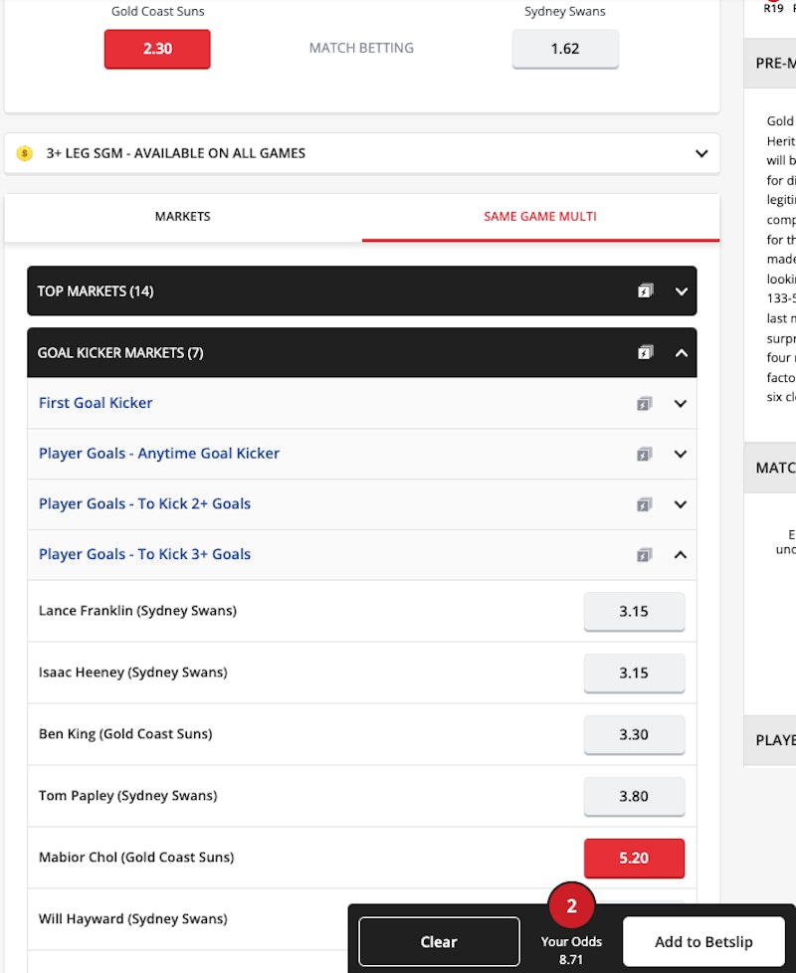This screenshot has height=973, width=796.
Task: Collapse the Goal Kicker Markets (7) section
Action: click(682, 353)
